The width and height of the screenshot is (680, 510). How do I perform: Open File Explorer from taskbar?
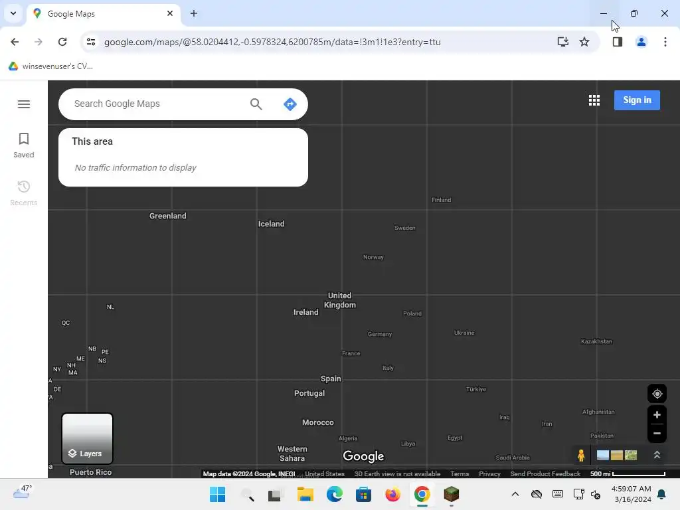coord(305,494)
